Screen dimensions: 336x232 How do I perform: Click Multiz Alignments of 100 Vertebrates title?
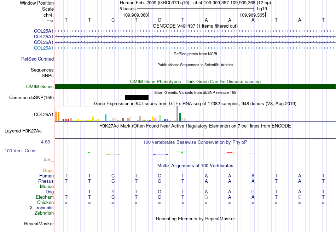tap(195, 165)
